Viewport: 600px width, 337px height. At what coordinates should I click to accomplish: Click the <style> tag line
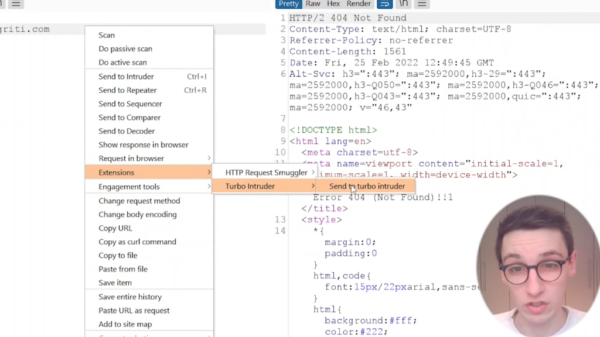click(x=322, y=220)
